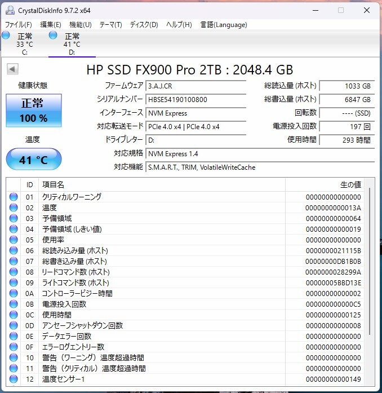Open the 編集(E) menu
This screenshot has width=382, height=393.
pyautogui.click(x=51, y=25)
